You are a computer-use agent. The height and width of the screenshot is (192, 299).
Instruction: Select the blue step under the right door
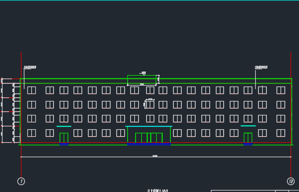[x=248, y=144]
